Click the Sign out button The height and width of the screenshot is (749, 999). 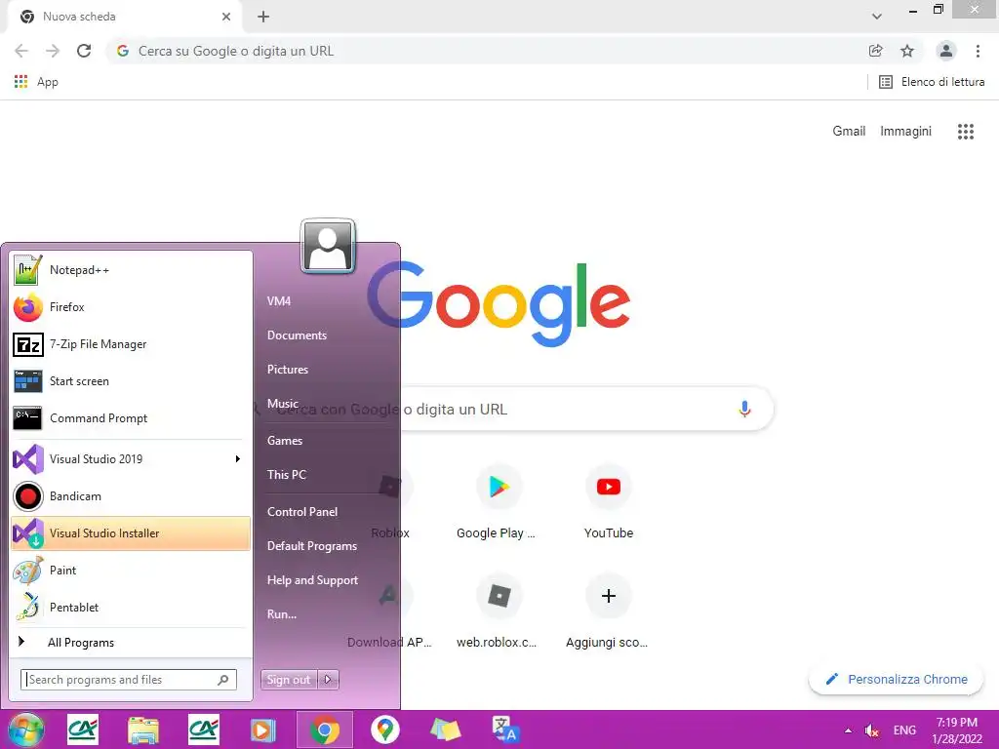click(289, 680)
